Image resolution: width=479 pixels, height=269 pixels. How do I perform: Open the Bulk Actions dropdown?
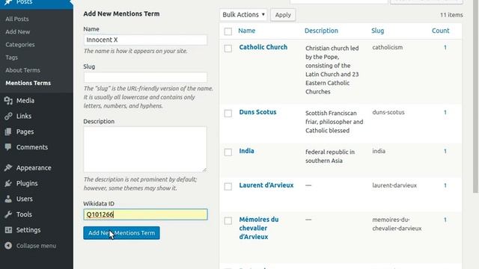coord(243,15)
